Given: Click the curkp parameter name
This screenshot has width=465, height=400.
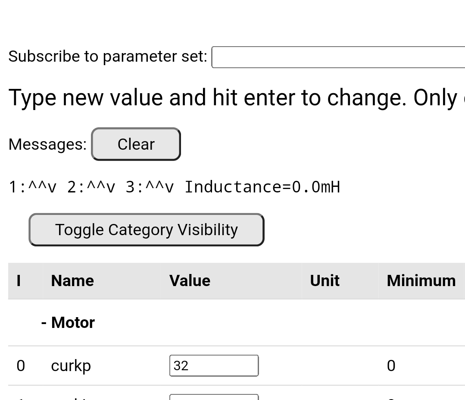Looking at the screenshot, I should (x=71, y=365).
